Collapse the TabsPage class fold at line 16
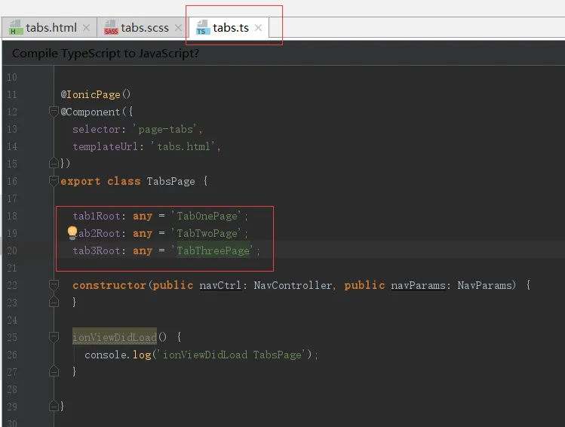565x427 pixels. tap(54, 180)
